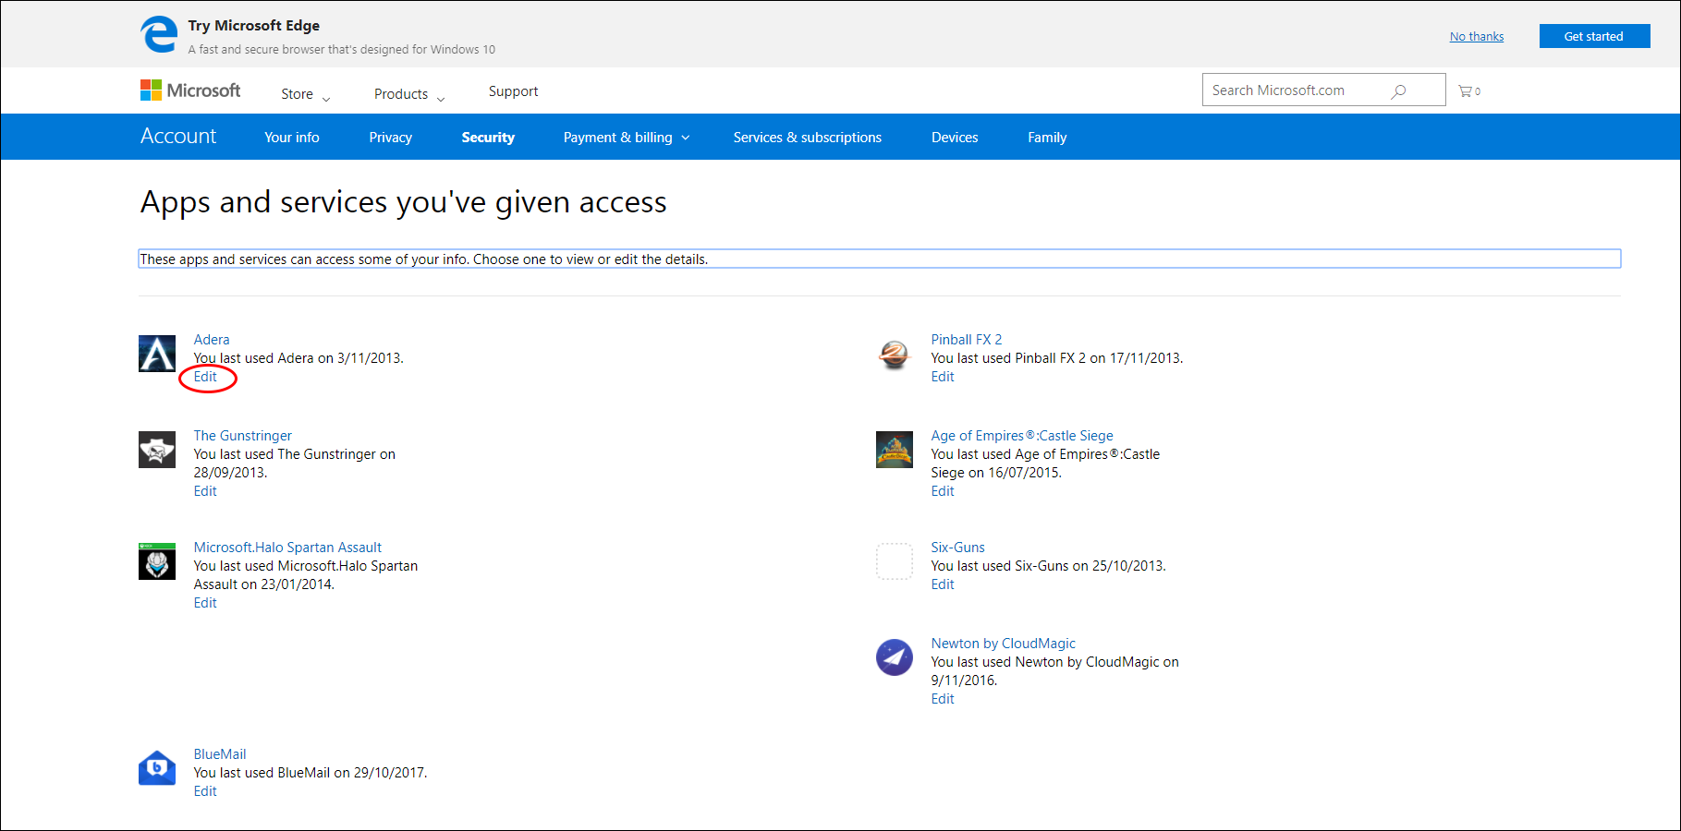Open Services & subscriptions tab
The width and height of the screenshot is (1681, 831).
click(808, 138)
